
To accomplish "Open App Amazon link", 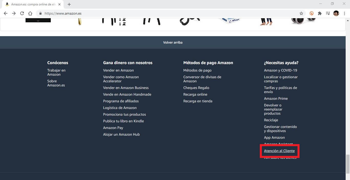I will point(274,137).
